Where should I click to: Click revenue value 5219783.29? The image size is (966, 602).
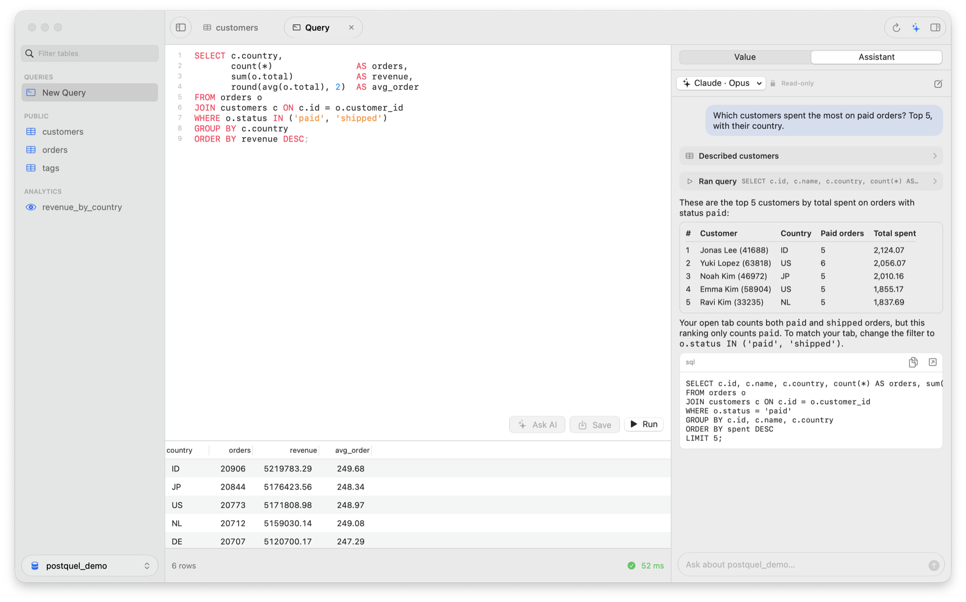[288, 469]
